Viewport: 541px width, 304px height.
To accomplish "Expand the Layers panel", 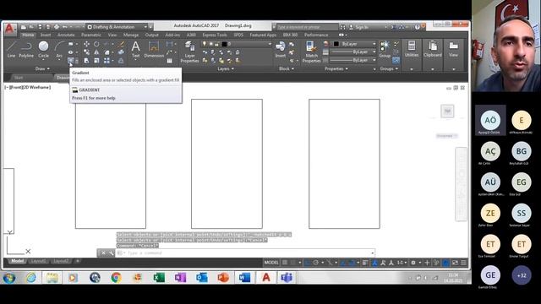I will 226,68.
